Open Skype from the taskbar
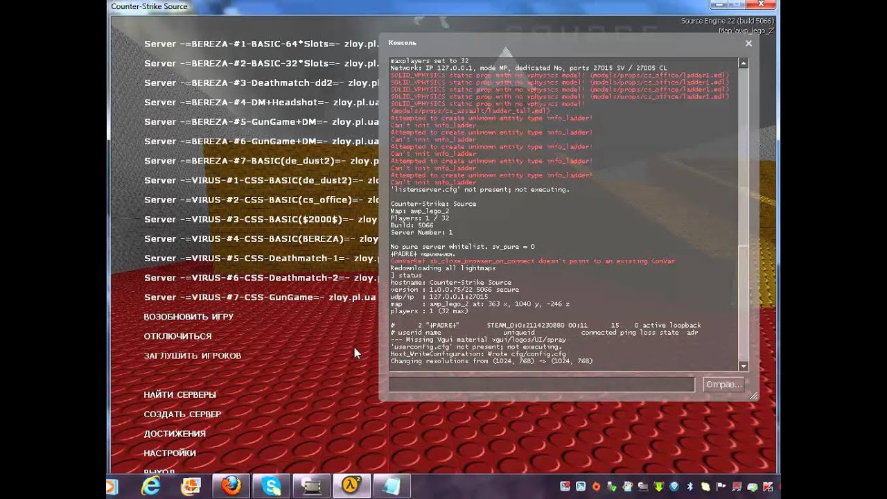887x499 pixels. point(271,487)
